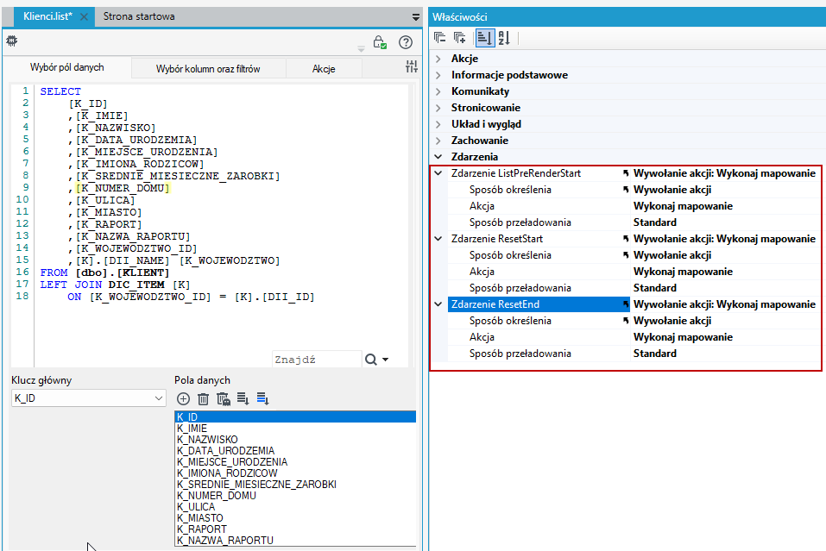Screen dimensions: 826x551
Task: Click the Znajdź search input field
Action: tap(317, 360)
